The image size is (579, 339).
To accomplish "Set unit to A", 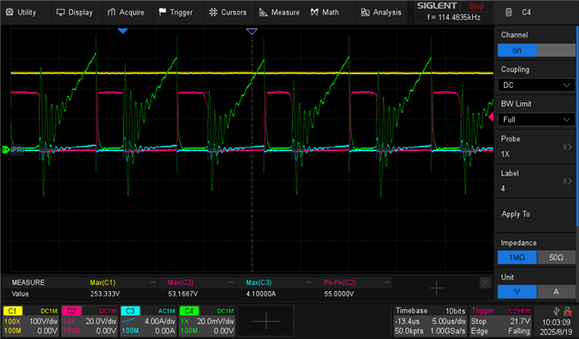I will pyautogui.click(x=555, y=292).
